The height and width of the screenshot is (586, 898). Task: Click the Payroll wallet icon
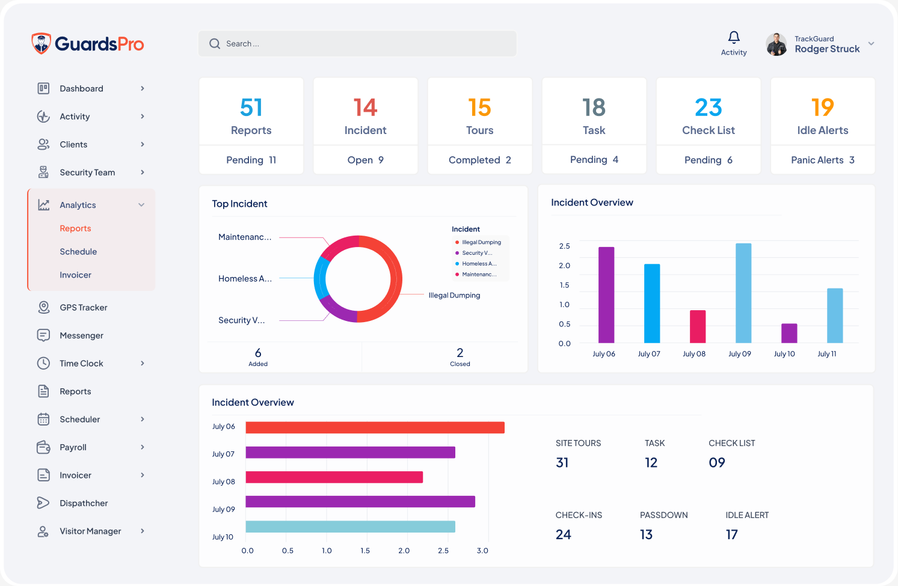pyautogui.click(x=44, y=447)
